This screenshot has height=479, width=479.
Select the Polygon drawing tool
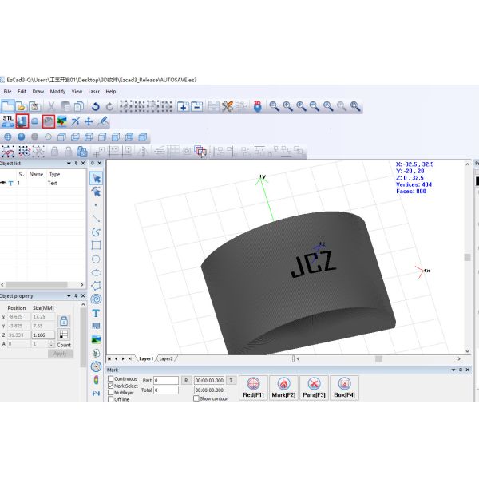point(96,286)
